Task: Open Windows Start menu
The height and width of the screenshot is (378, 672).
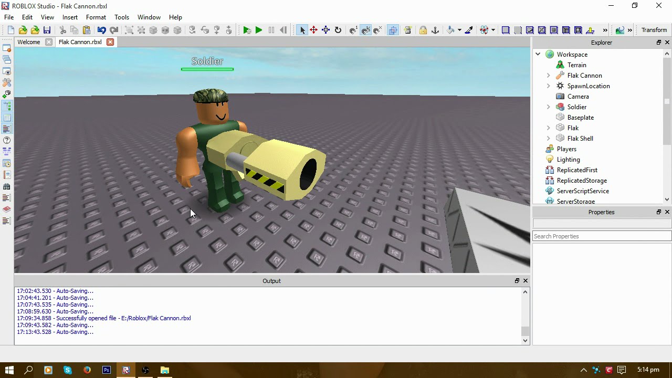Action: click(9, 370)
